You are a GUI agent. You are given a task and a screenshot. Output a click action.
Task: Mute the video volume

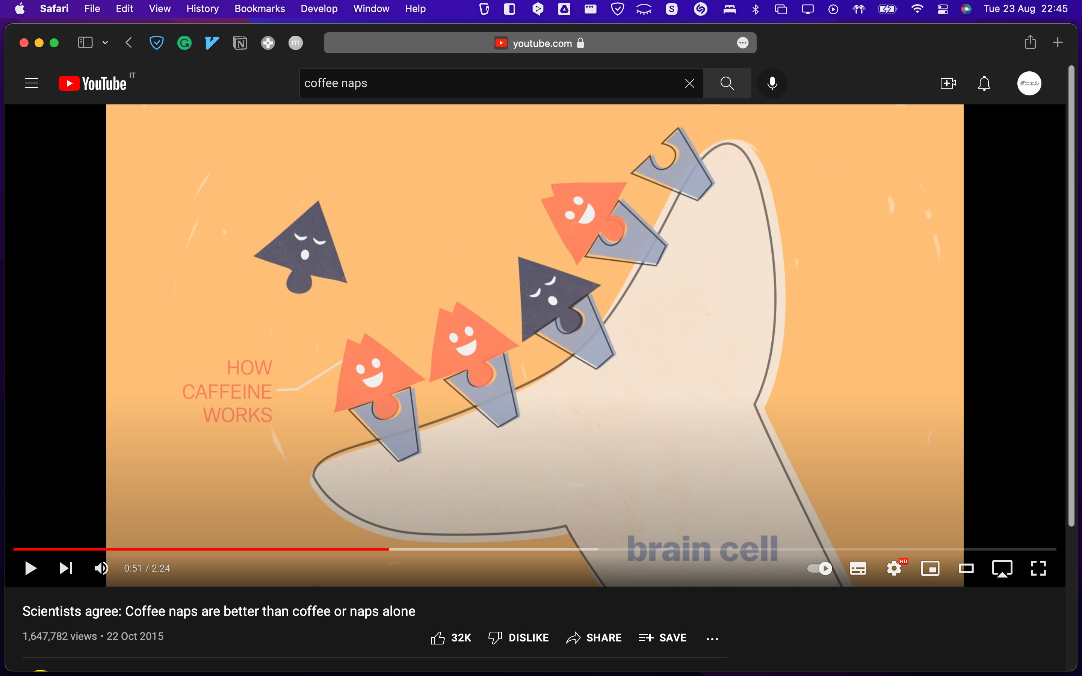click(101, 568)
